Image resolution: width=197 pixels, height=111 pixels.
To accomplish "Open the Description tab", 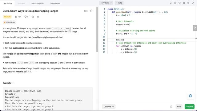I will pos(7,3).
